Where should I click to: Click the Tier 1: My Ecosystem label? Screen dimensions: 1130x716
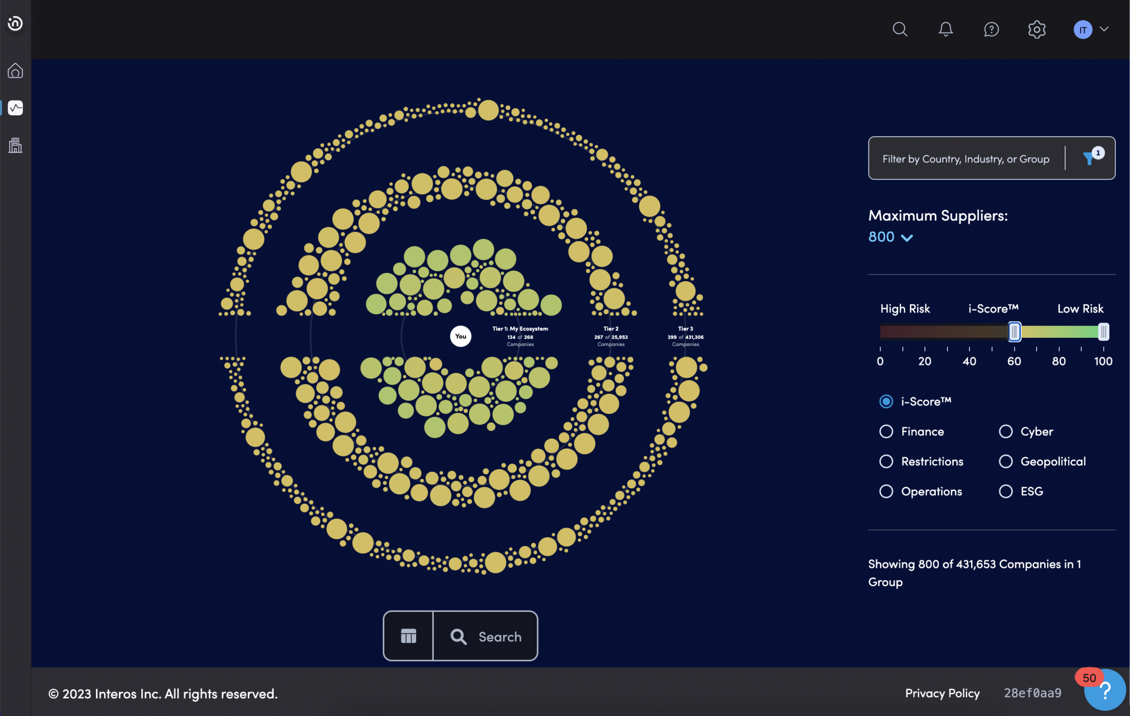click(x=520, y=329)
